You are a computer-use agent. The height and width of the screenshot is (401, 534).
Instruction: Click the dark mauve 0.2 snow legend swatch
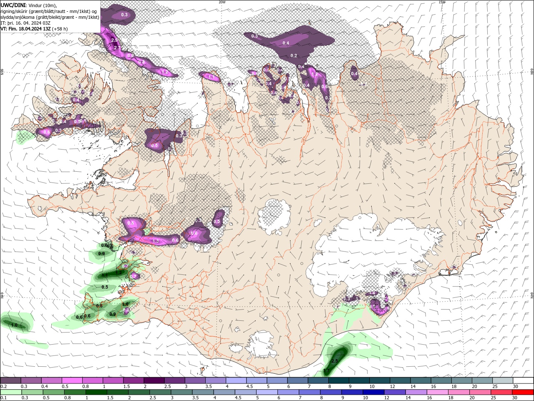pyautogui.click(x=10, y=381)
